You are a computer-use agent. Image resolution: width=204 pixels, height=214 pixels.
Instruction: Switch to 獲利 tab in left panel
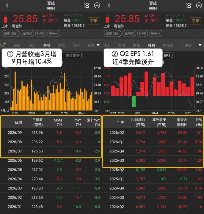pos(77,45)
